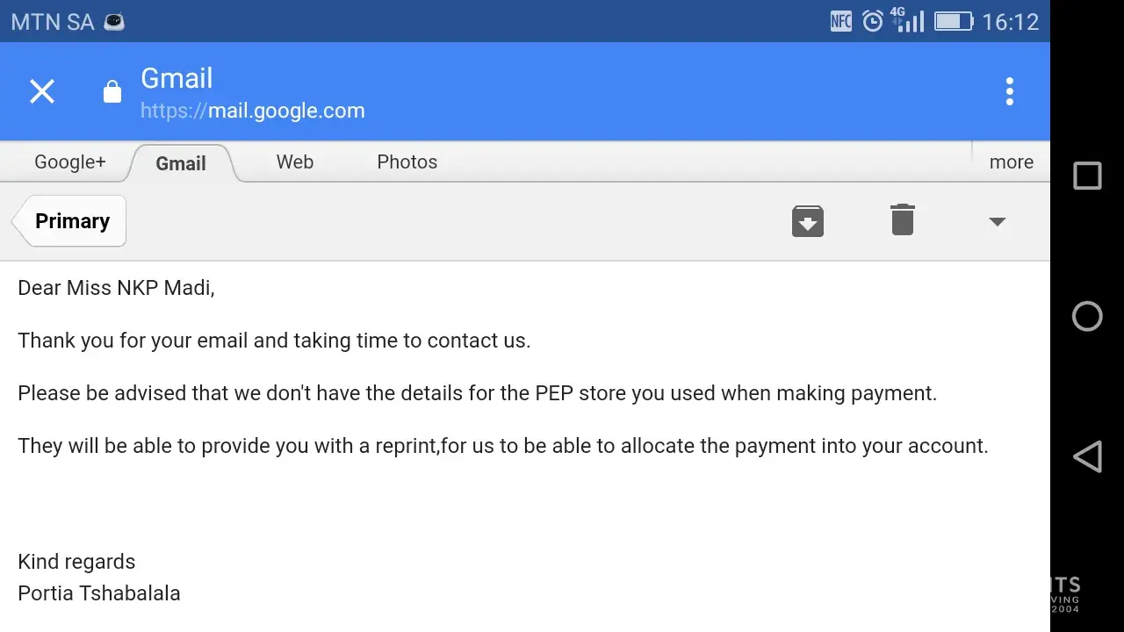Switch to the Google+ tab

69,162
